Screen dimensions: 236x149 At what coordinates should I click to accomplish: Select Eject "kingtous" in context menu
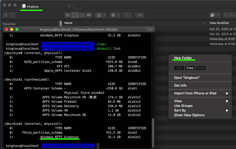click(187, 77)
